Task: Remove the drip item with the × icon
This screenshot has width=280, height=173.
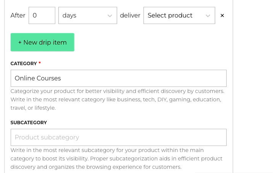Action: pyautogui.click(x=222, y=16)
